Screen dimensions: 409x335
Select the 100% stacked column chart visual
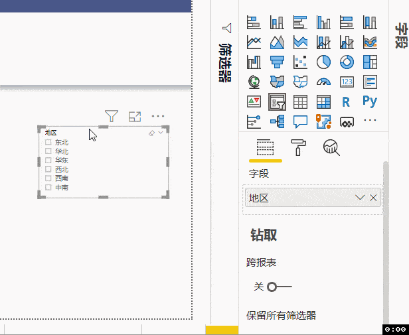pyautogui.click(x=370, y=22)
